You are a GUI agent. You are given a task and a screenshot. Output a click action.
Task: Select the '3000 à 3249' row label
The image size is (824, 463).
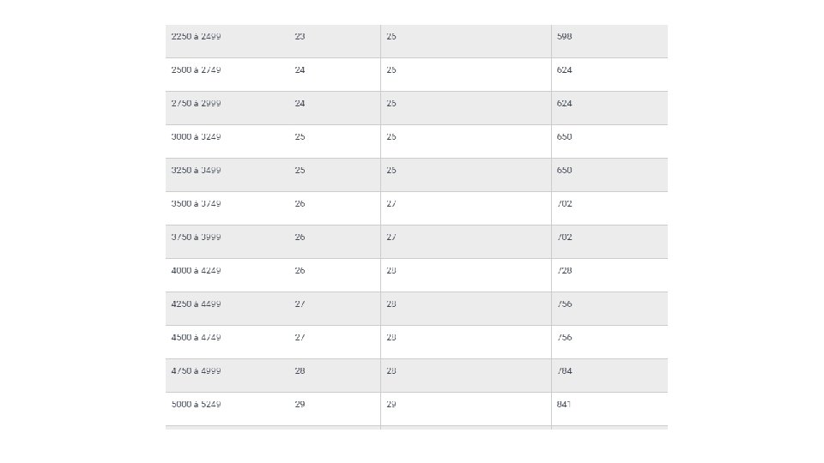click(196, 137)
